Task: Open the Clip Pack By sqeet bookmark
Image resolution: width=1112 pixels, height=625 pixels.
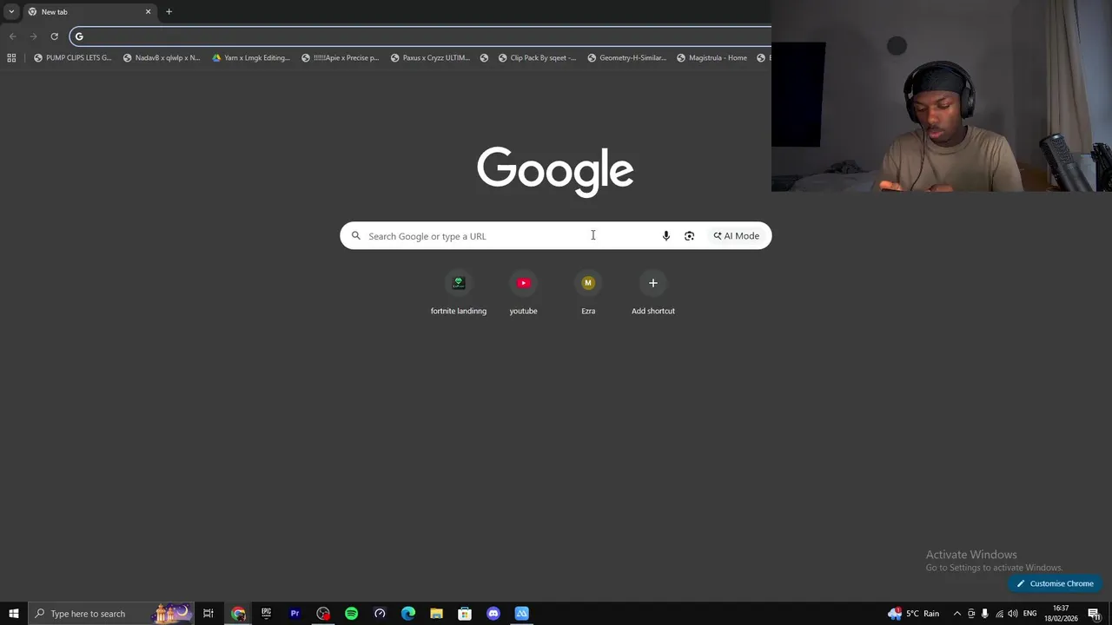Action: point(538,58)
